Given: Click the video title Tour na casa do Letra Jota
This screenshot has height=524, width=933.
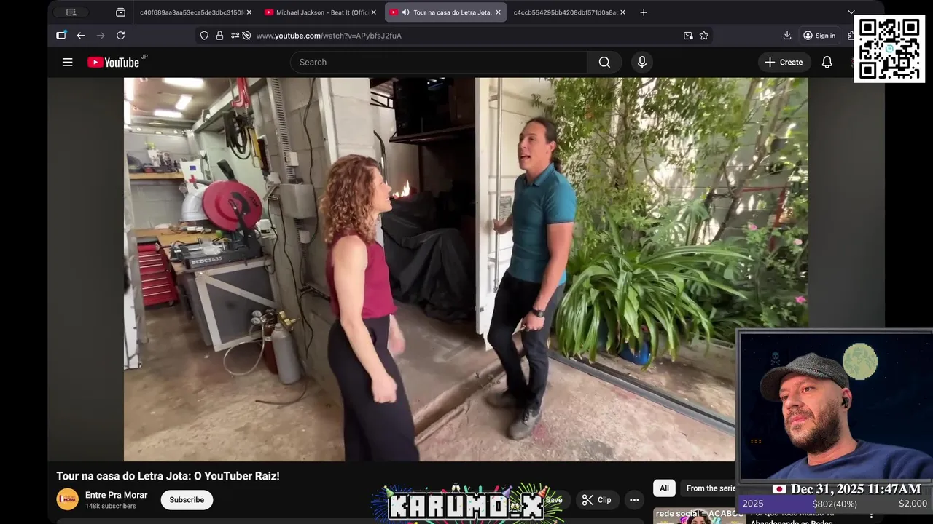Looking at the screenshot, I should click(x=168, y=476).
